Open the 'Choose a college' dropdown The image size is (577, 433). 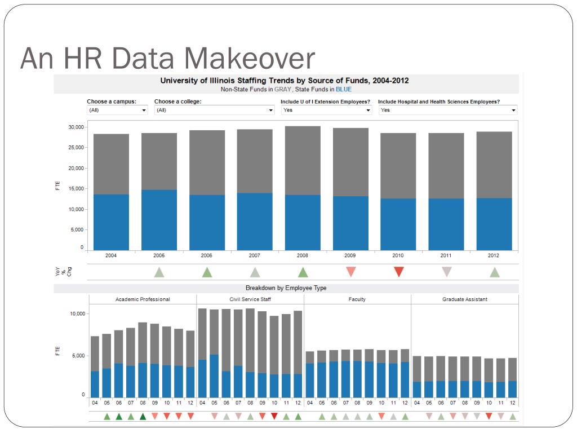point(214,110)
